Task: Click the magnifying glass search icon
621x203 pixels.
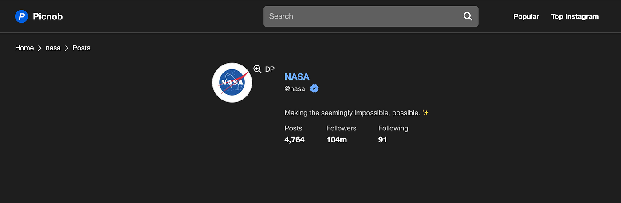Action: tap(468, 16)
